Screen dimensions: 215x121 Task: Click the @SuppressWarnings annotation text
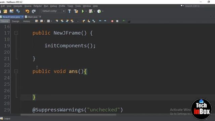[x=78, y=110]
